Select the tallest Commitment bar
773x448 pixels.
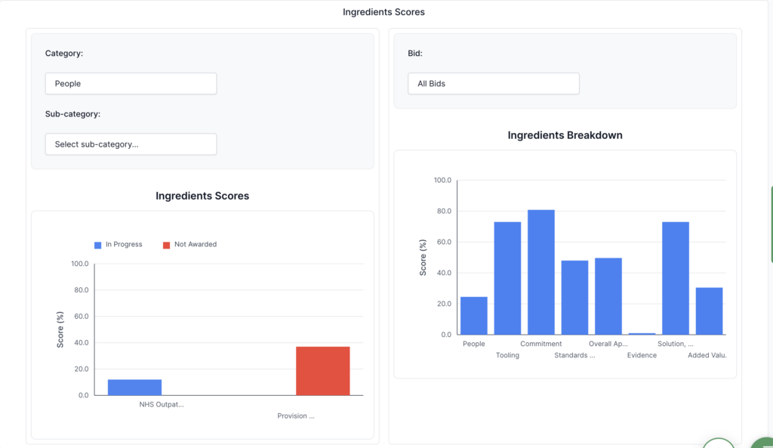[x=541, y=272]
